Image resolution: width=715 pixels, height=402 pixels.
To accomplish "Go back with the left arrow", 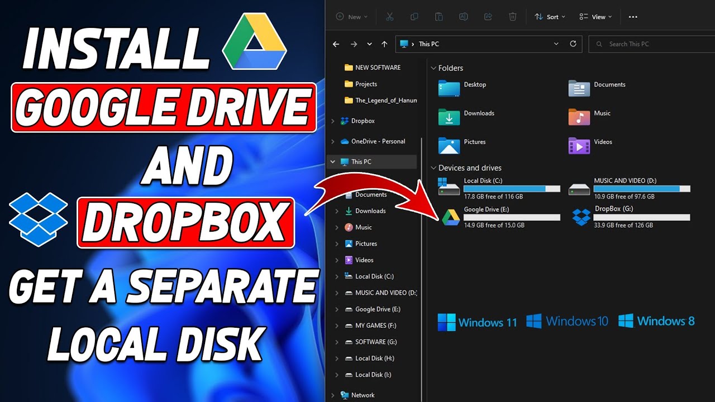I will point(336,44).
